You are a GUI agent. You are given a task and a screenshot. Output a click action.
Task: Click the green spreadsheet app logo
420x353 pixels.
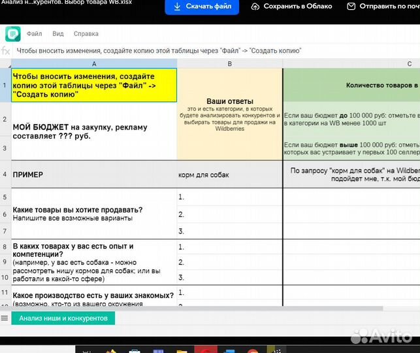pyautogui.click(x=13, y=34)
